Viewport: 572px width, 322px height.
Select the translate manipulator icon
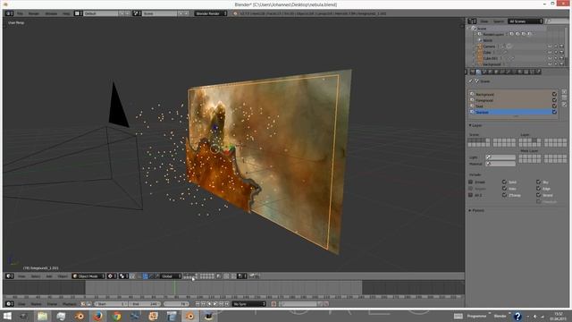click(x=145, y=276)
